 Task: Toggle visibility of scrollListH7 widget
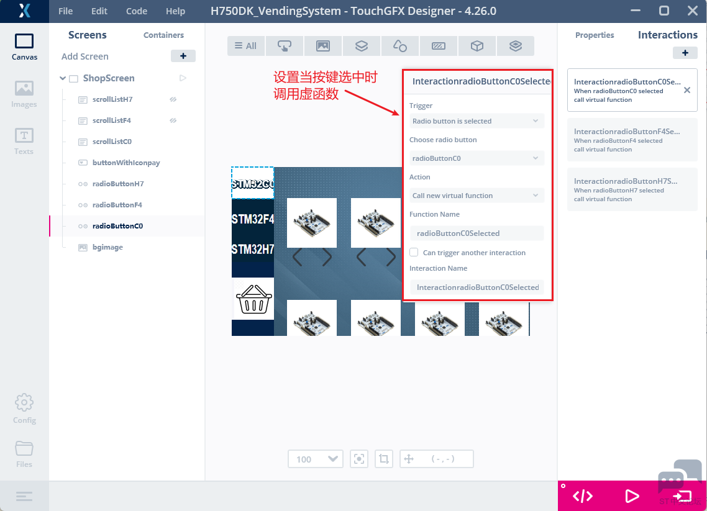[173, 99]
